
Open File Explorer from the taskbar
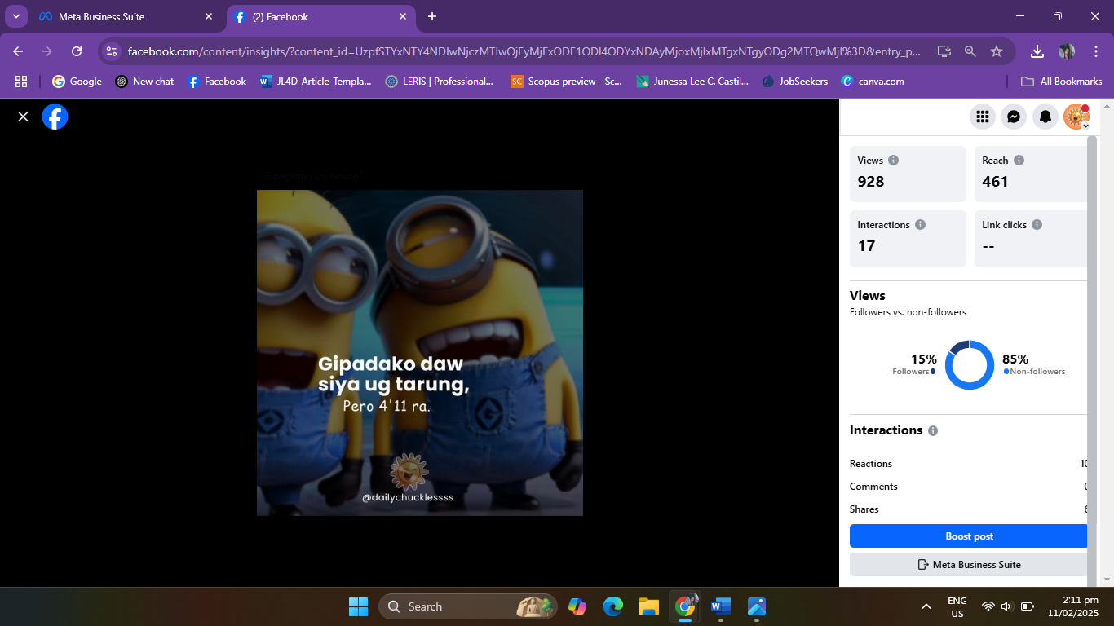pyautogui.click(x=648, y=606)
